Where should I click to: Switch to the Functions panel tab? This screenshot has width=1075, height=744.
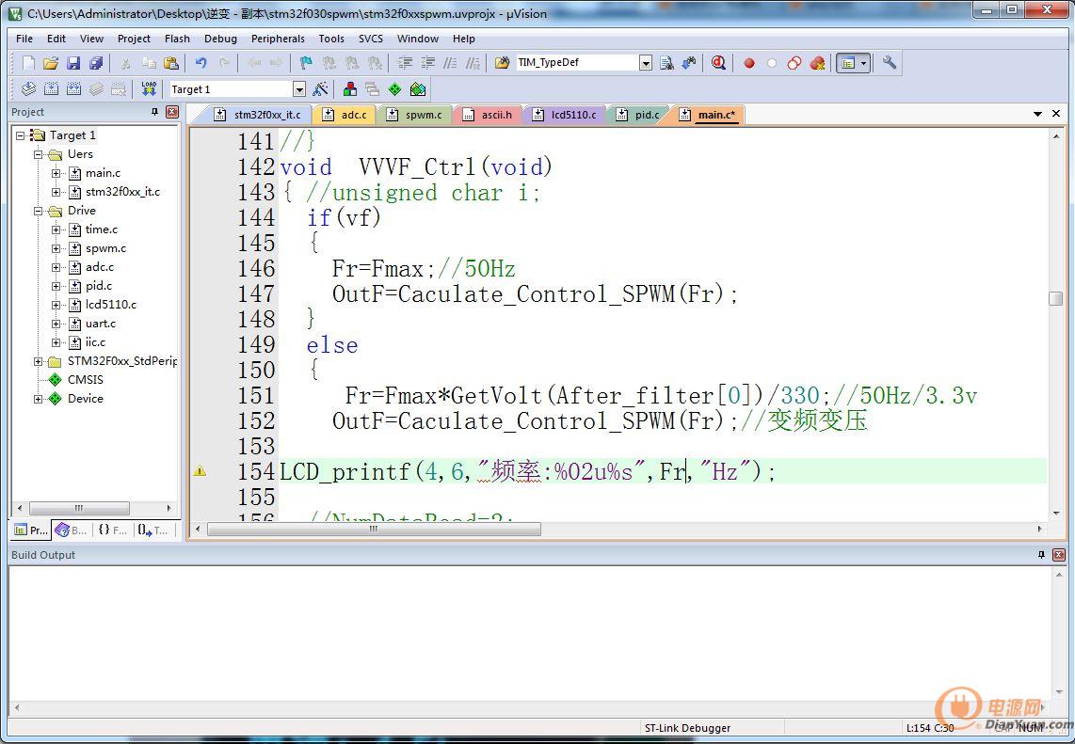coord(112,530)
